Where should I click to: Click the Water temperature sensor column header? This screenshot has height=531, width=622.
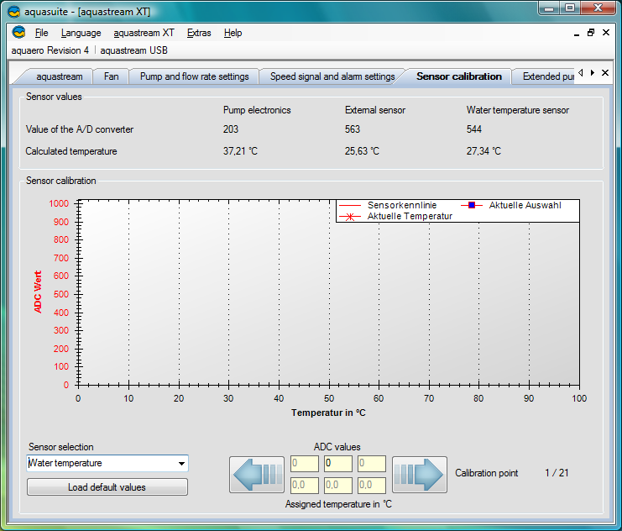[x=518, y=110]
